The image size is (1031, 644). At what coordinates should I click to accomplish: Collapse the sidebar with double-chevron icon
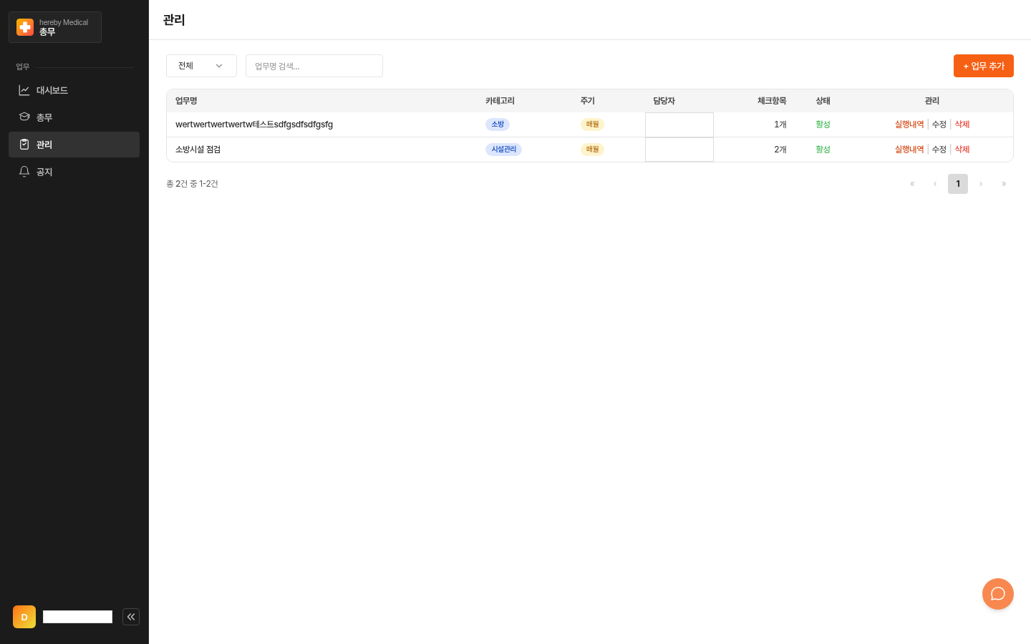131,617
